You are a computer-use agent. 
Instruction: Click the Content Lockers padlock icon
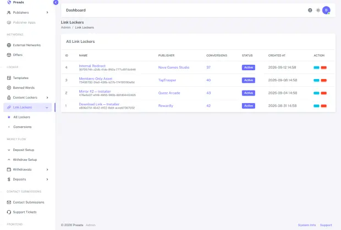click(x=9, y=97)
